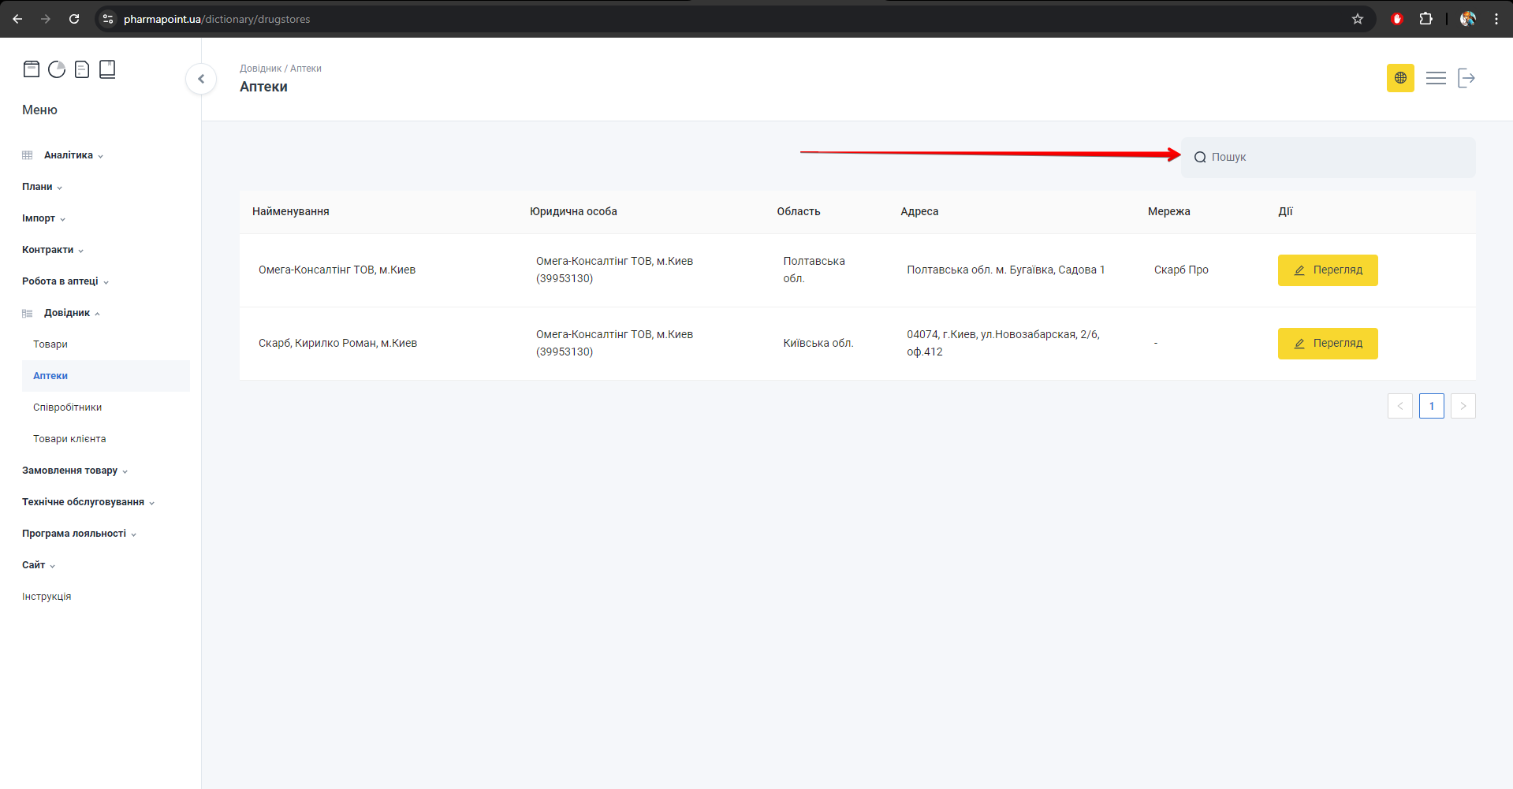Expand the Аналітика menu section

click(x=69, y=155)
